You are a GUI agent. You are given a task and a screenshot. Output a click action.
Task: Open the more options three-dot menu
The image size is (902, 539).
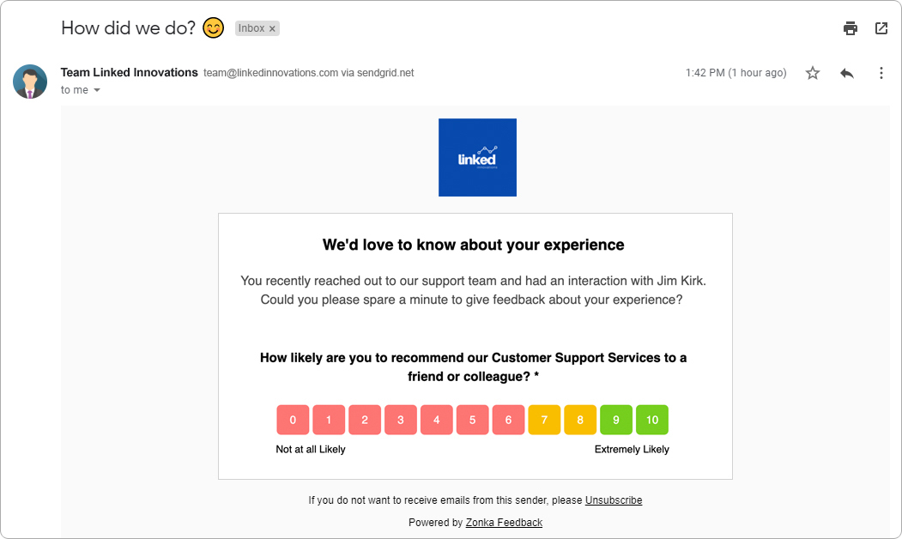[881, 73]
